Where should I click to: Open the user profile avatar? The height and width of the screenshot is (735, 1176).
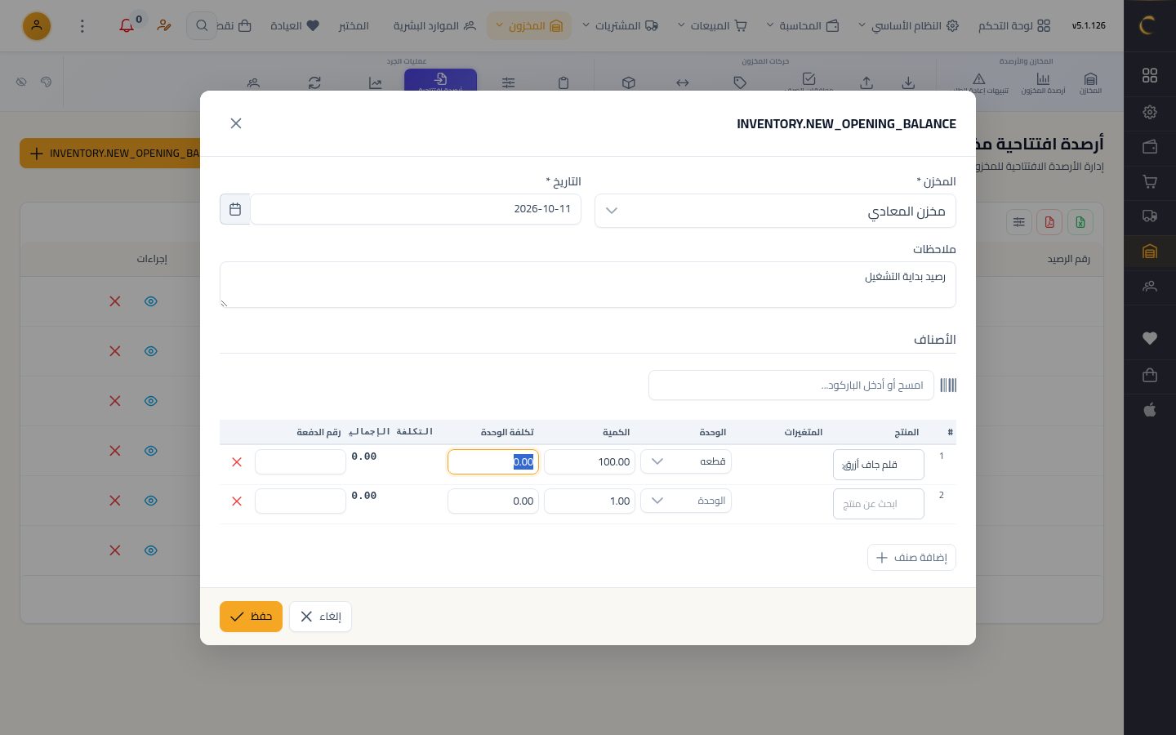(x=37, y=26)
